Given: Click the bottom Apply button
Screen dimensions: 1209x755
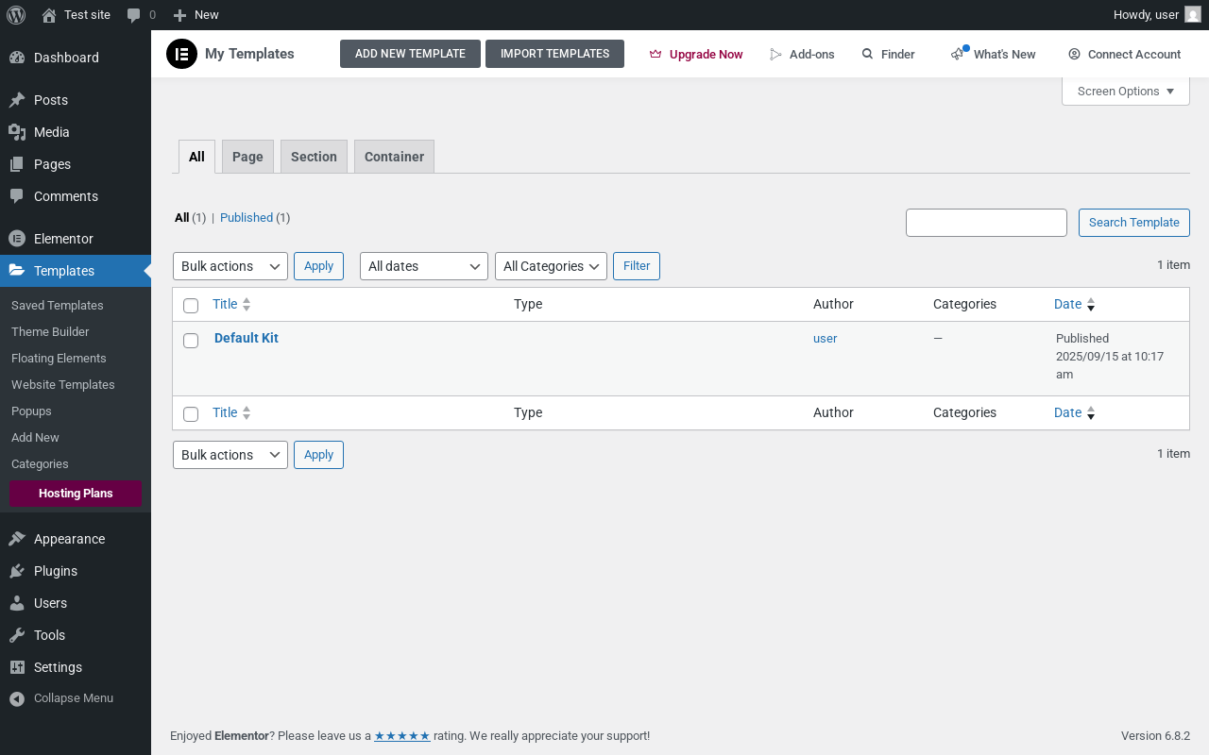Looking at the screenshot, I should pos(318,455).
